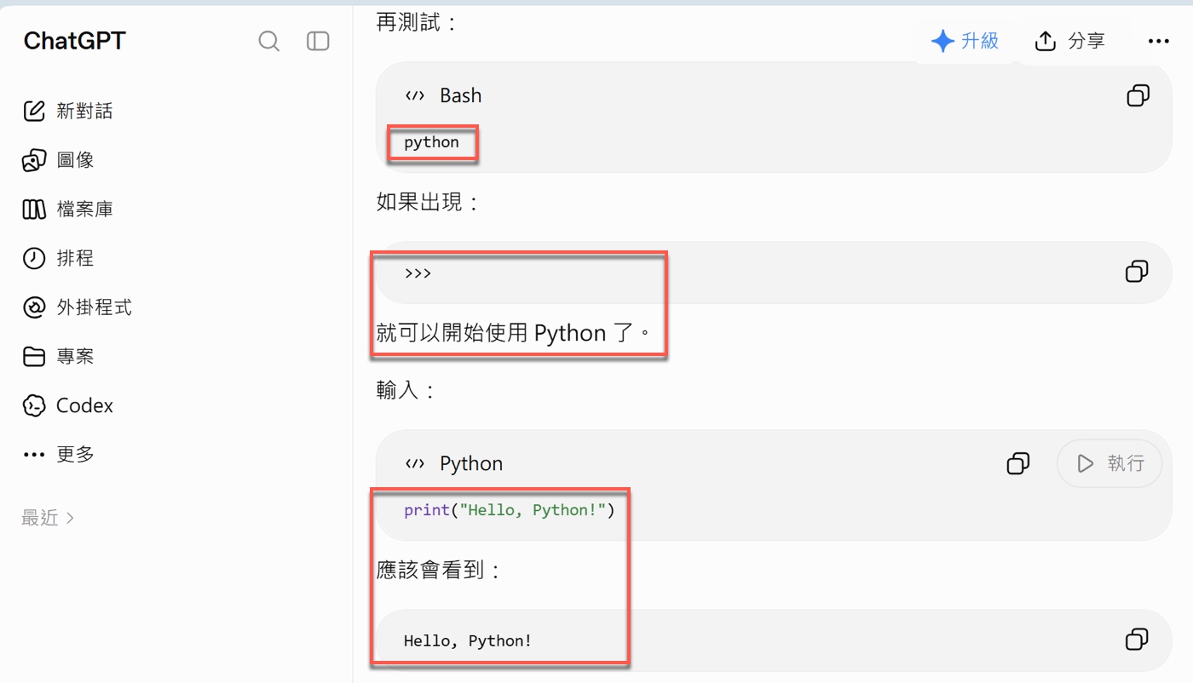Click the upload arrow icon on 分享
The width and height of the screenshot is (1193, 683).
[1046, 41]
